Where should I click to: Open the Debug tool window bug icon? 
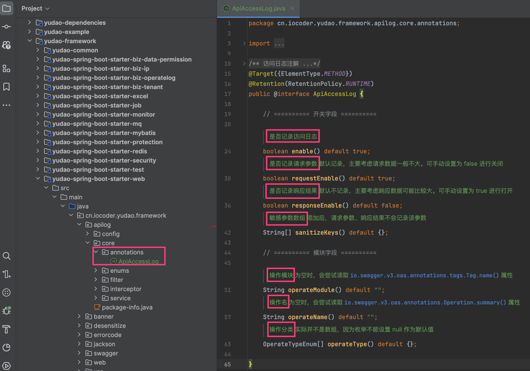(x=6, y=311)
